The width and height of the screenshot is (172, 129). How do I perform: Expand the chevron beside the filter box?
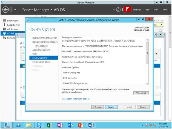click(x=157, y=53)
